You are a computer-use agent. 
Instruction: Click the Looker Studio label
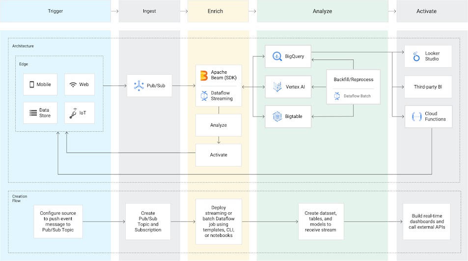pos(432,56)
